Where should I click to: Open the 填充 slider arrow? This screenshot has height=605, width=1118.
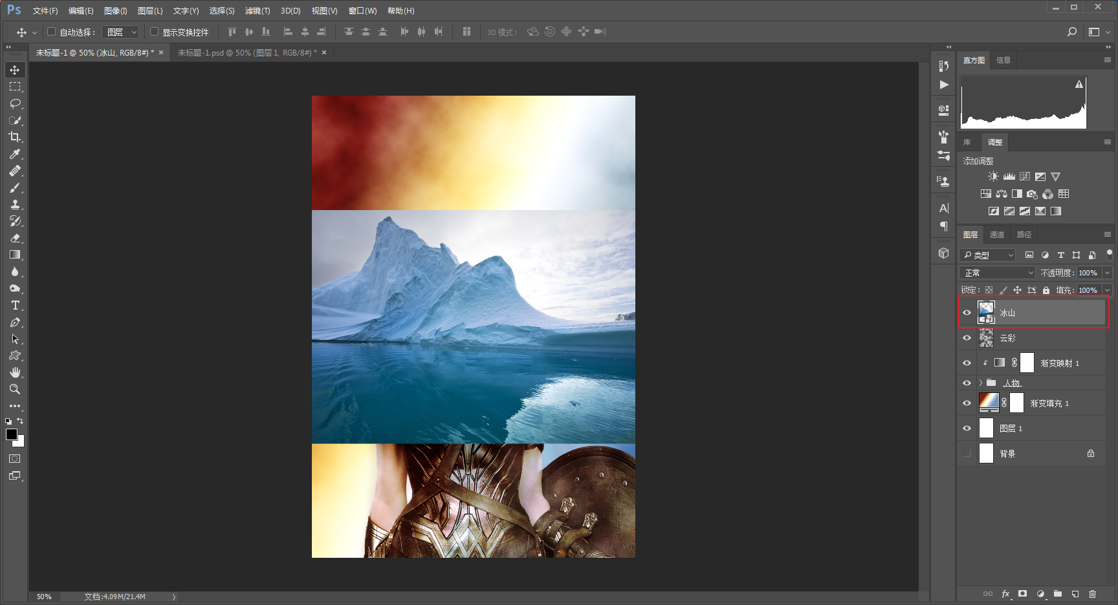[1107, 290]
